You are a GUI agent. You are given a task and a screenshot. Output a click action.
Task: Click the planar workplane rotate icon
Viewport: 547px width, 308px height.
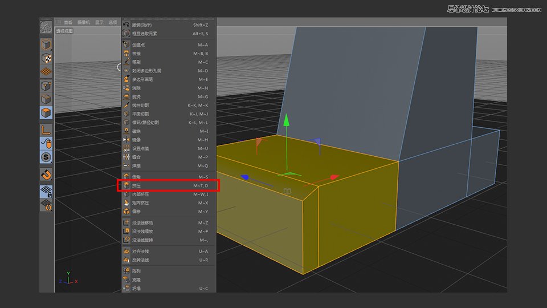coord(47,205)
